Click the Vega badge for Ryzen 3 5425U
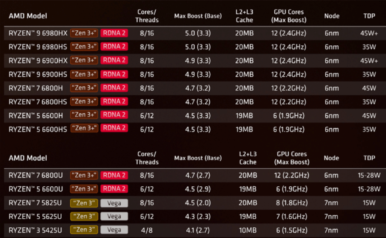Image resolution: width=386 pixels, height=238 pixels. click(x=114, y=230)
